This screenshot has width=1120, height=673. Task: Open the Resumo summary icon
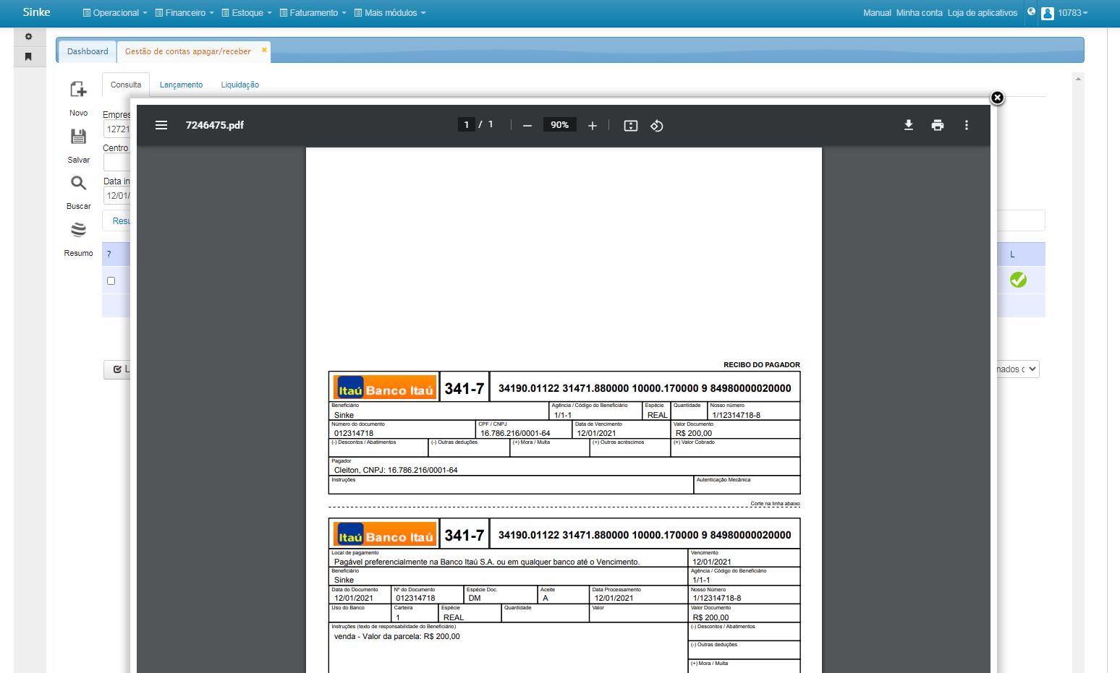(78, 230)
